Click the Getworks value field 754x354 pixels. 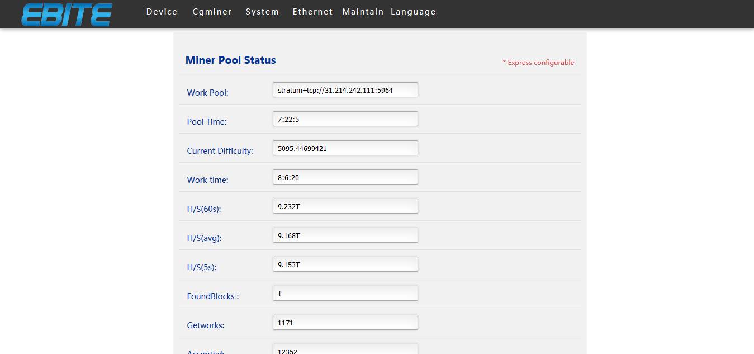345,323
